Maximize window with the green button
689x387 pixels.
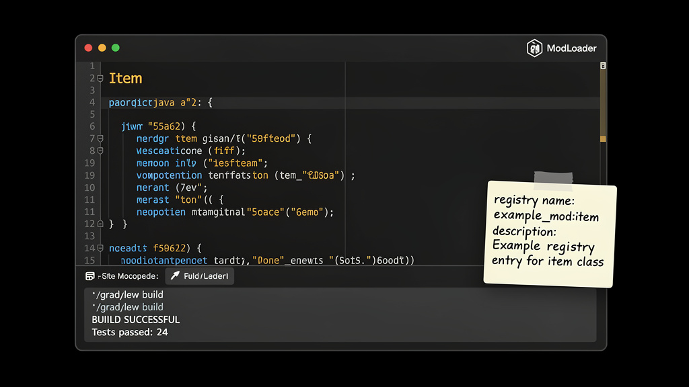pos(116,48)
